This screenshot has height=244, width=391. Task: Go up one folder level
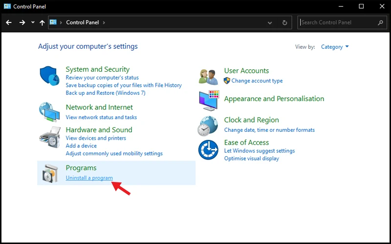(x=42, y=22)
